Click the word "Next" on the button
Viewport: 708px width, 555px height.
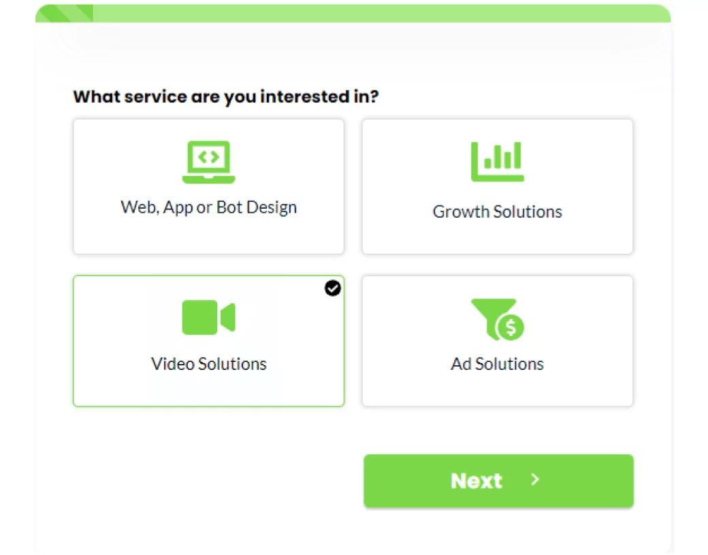pos(476,481)
